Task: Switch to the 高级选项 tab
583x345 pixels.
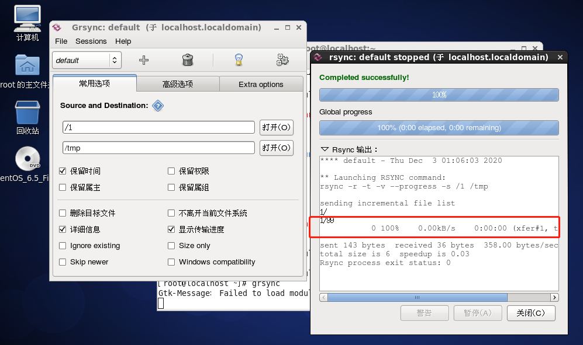Action: point(177,83)
